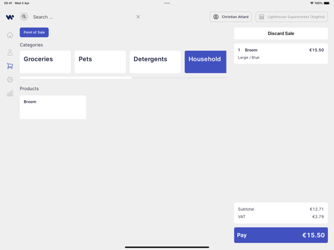Open Christian Attard user button

231,17
